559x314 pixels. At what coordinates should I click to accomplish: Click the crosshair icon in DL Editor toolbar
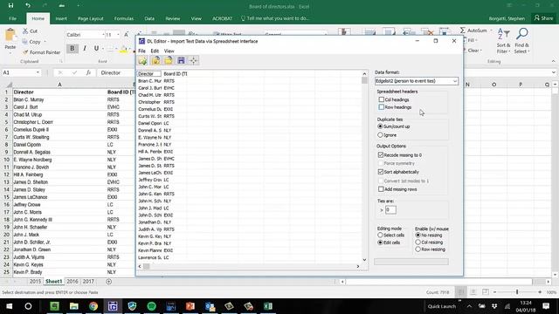click(x=193, y=60)
